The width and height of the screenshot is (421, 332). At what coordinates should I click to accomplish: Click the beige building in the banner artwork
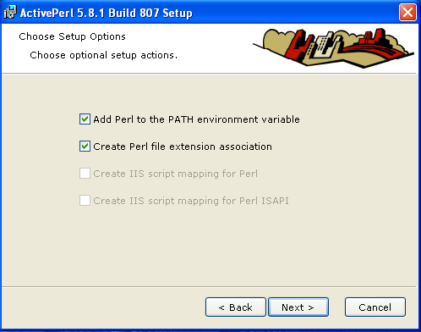click(x=325, y=45)
